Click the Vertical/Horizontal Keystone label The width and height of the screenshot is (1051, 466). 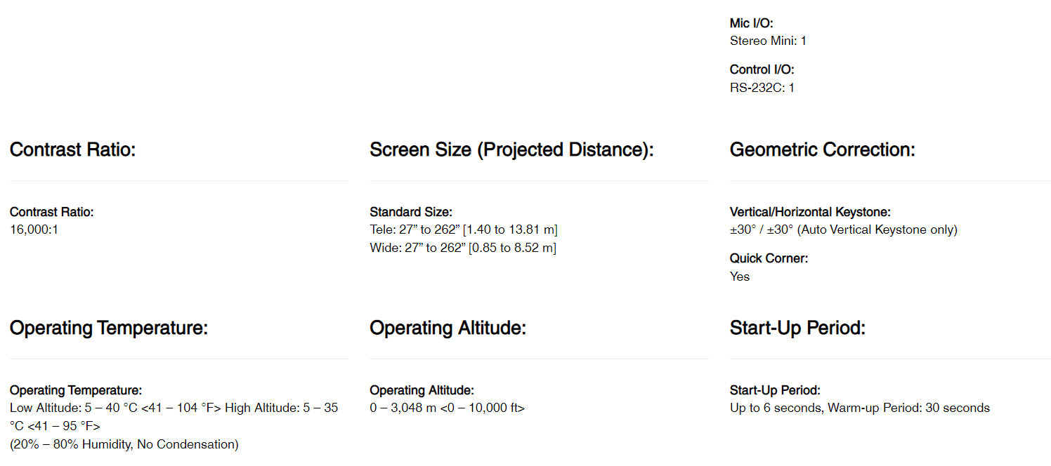(x=810, y=212)
